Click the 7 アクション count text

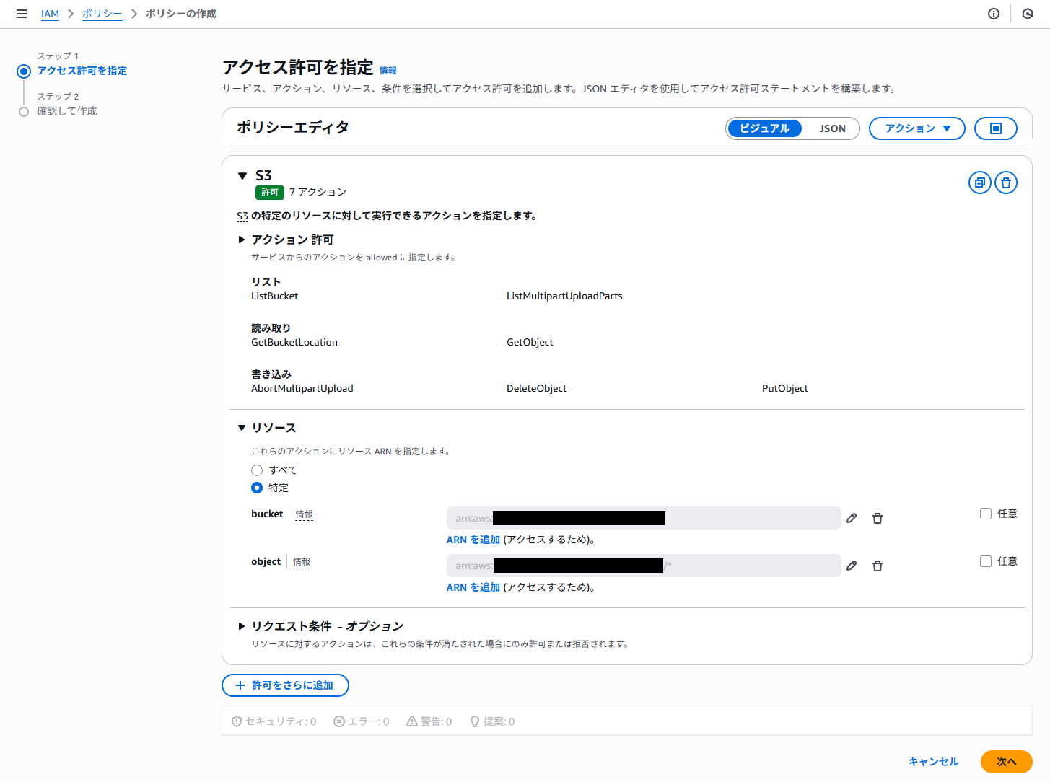[x=318, y=192]
